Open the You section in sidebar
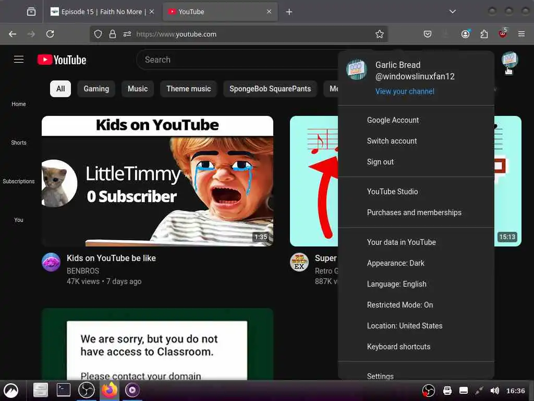Screen dimensions: 534x401 (x=19, y=220)
